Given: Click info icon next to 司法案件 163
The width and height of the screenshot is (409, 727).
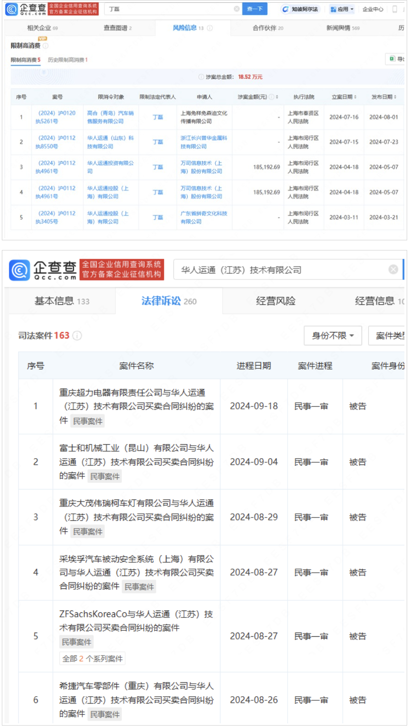Looking at the screenshot, I should point(77,336).
